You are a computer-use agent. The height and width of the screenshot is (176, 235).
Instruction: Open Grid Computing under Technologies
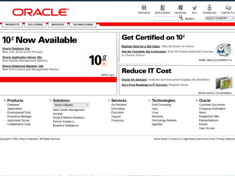point(161,105)
